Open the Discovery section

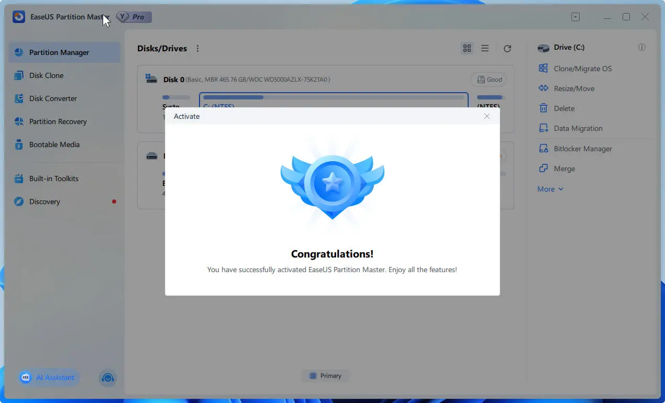click(64, 201)
